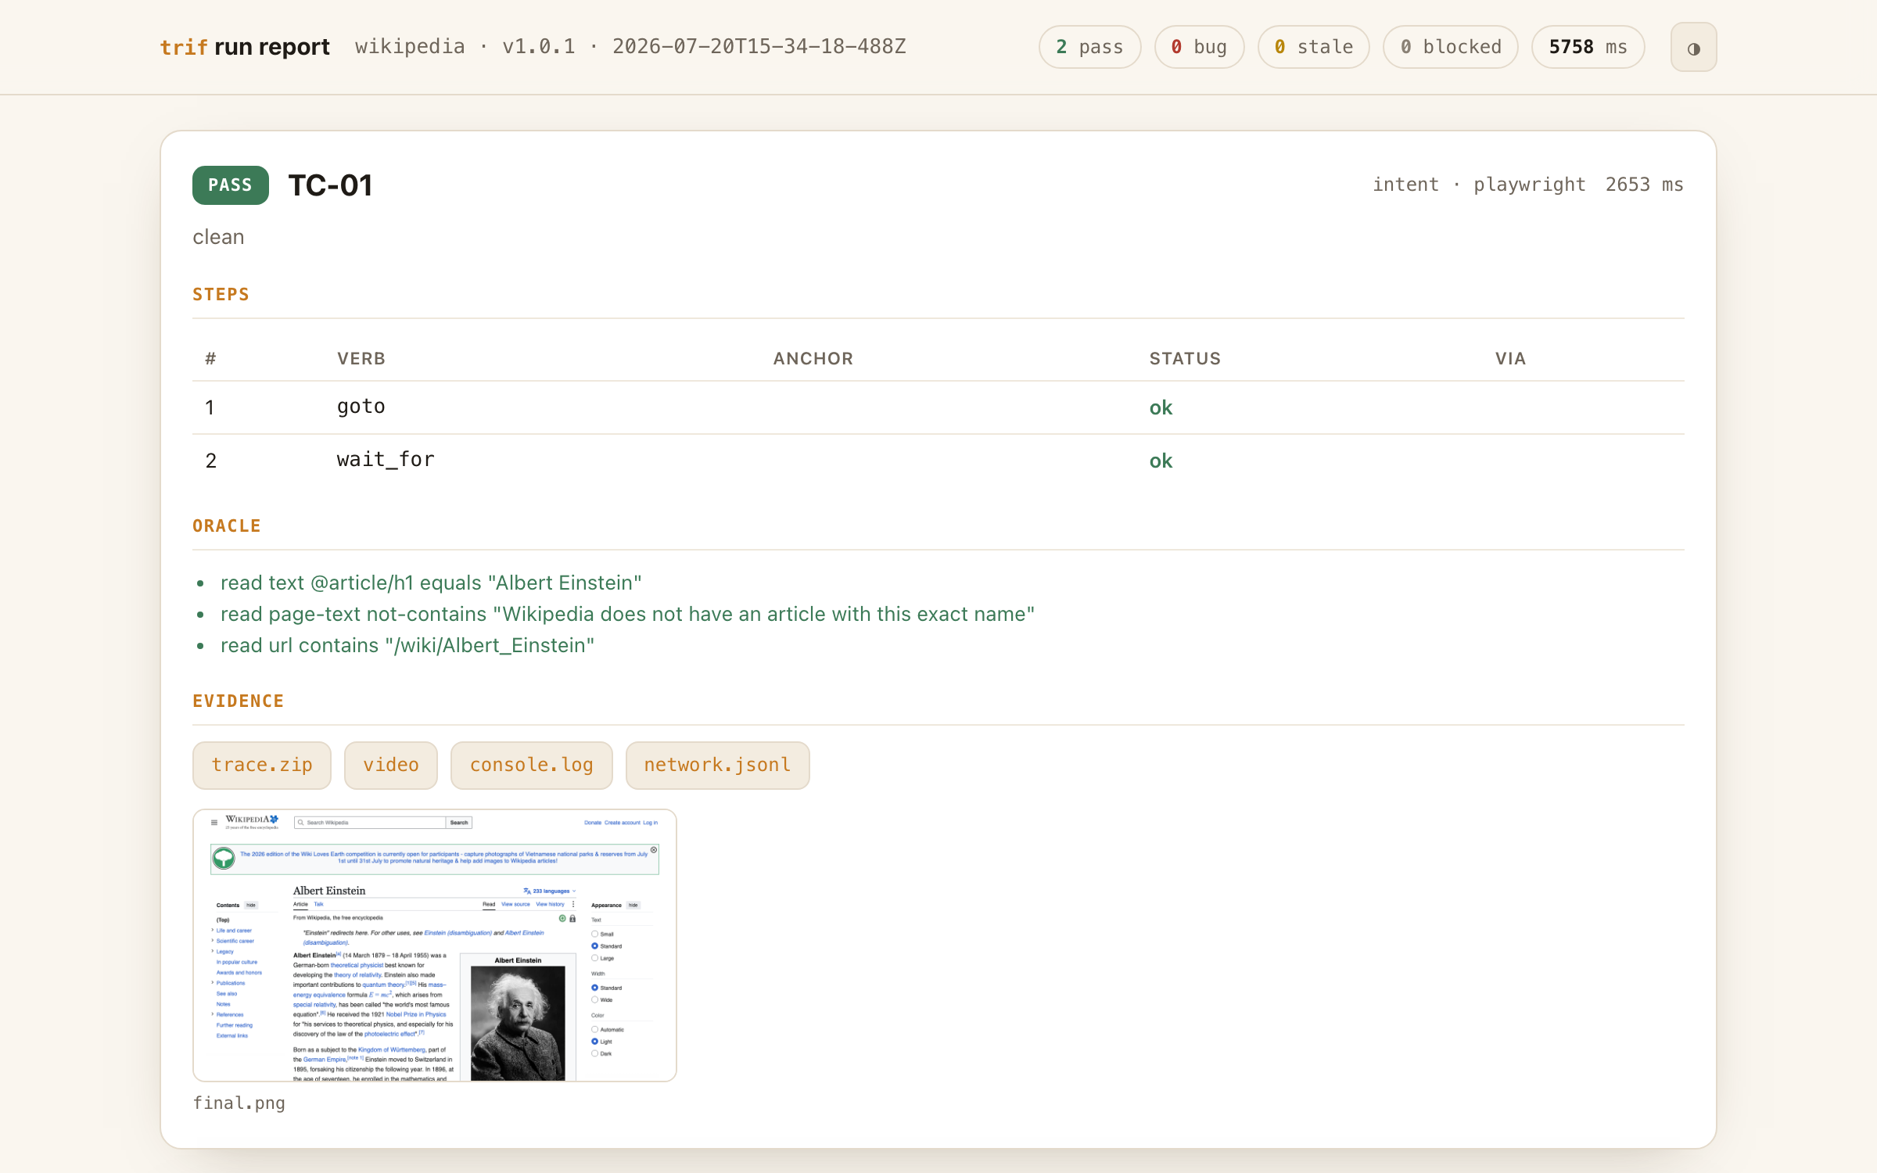Click the VERB column header
1877x1173 pixels.
[x=361, y=358]
